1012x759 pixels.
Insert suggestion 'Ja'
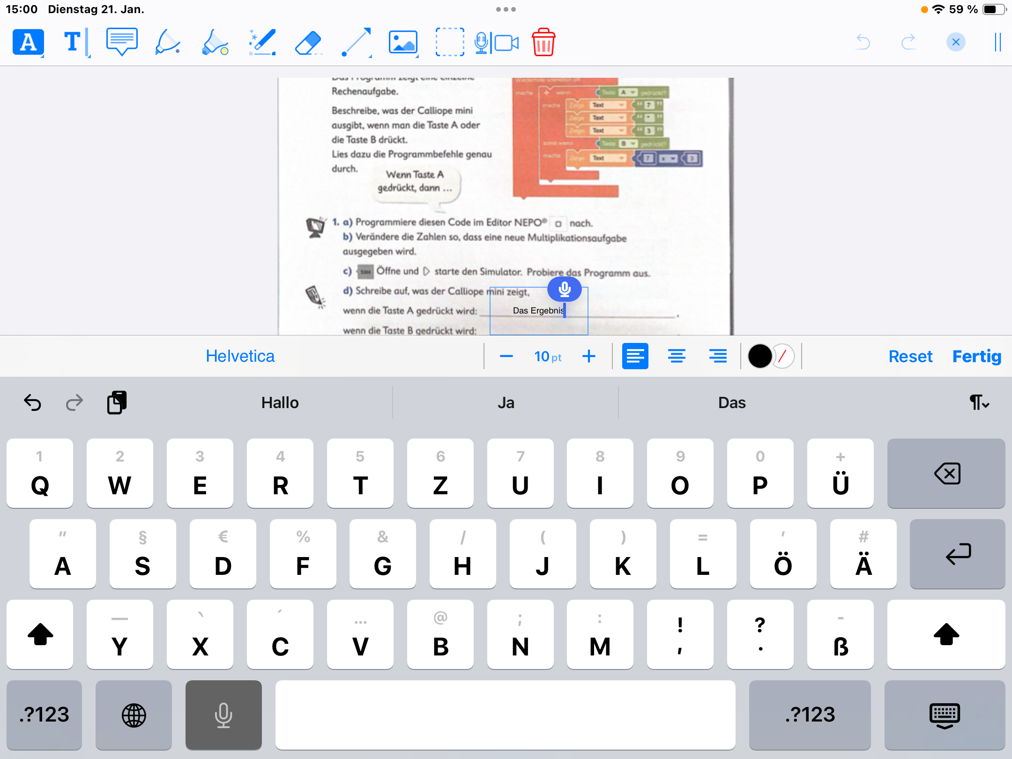point(506,403)
